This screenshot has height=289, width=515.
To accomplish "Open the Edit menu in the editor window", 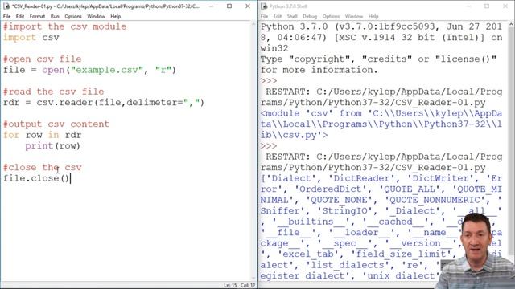I will pyautogui.click(x=20, y=16).
